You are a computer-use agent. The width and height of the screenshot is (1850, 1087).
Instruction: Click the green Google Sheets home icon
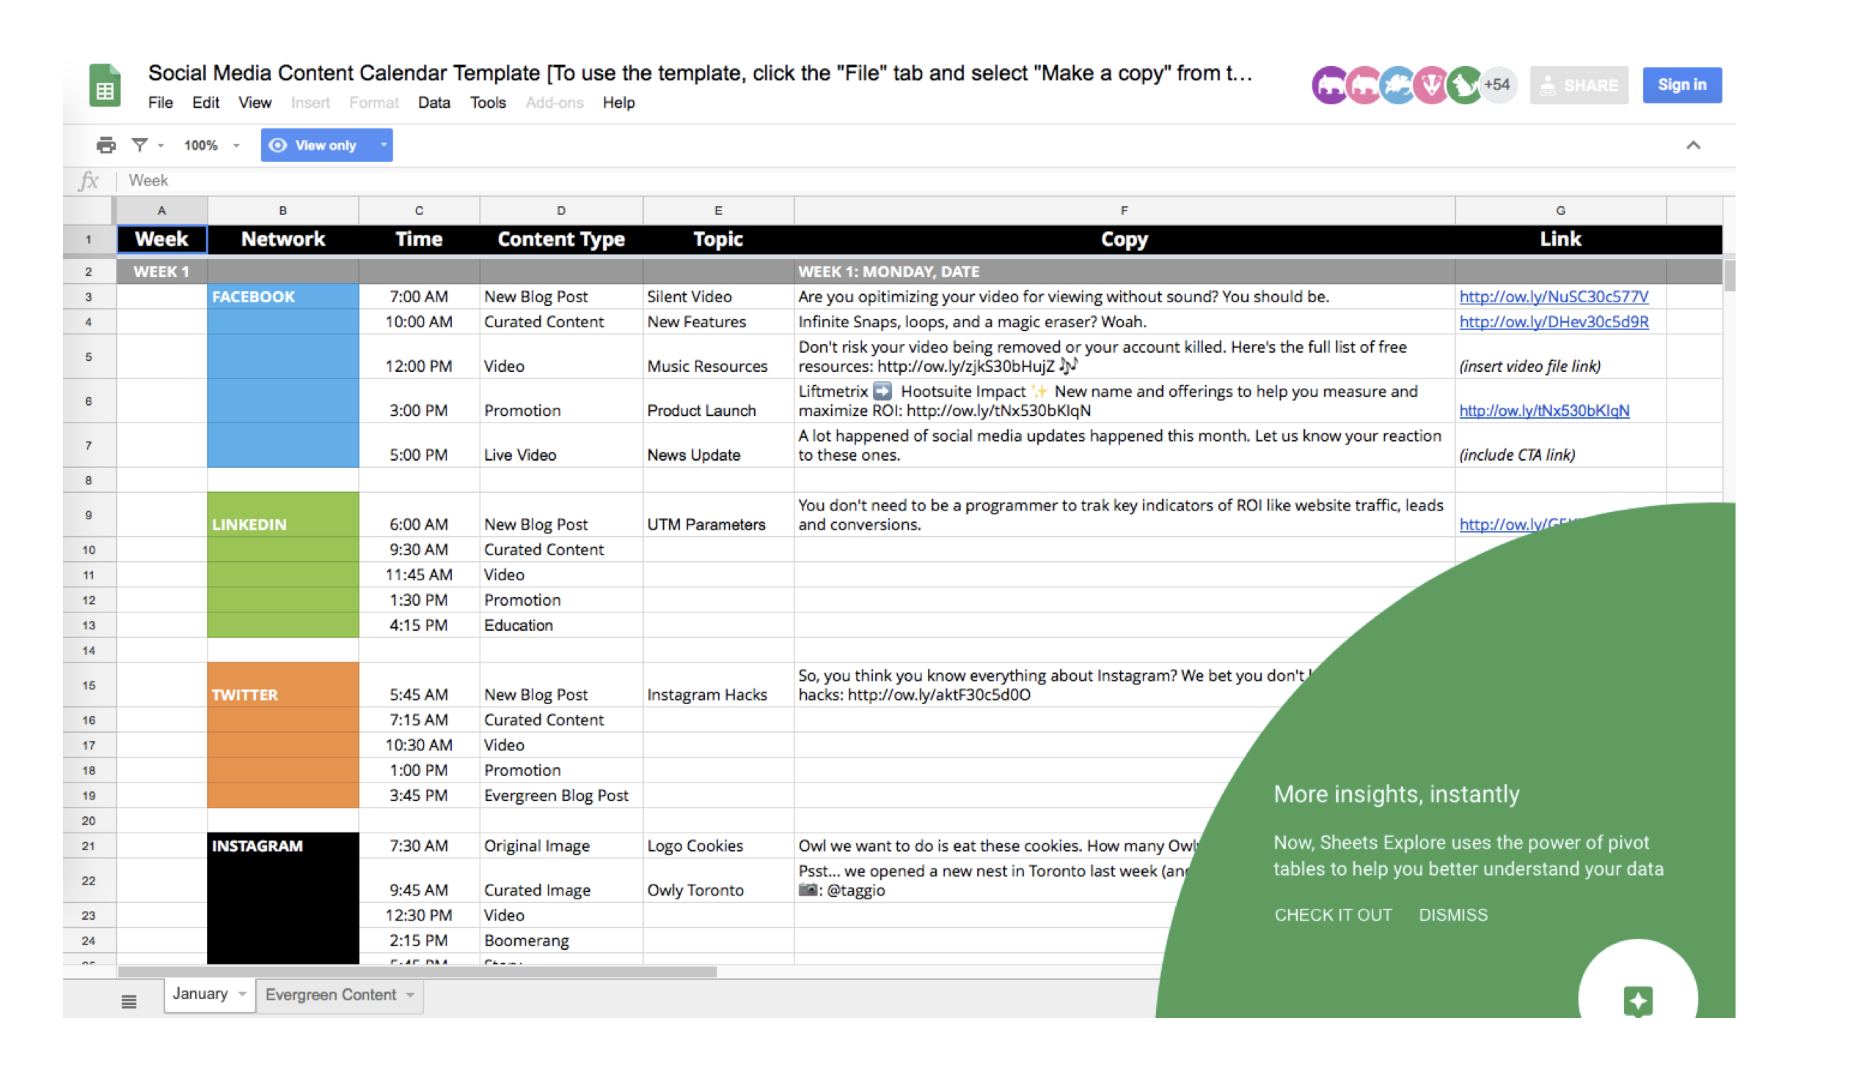pos(105,85)
